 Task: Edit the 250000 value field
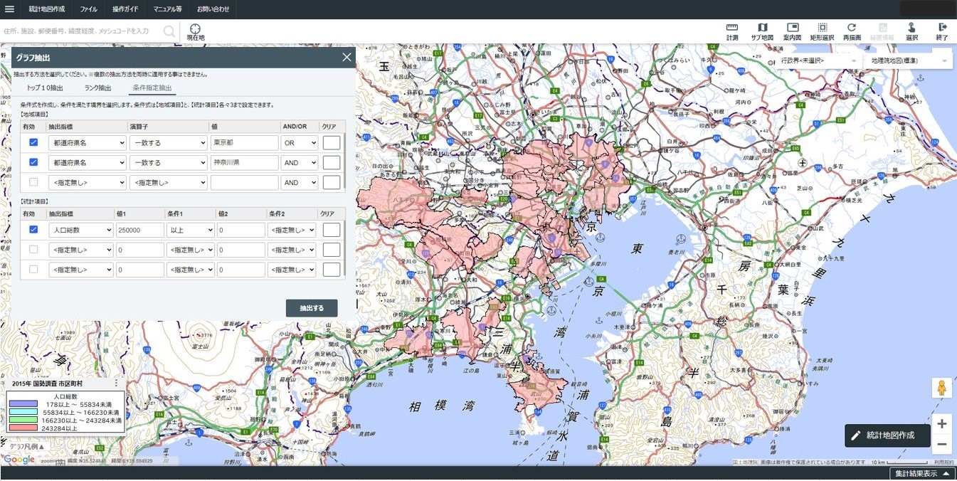coord(140,230)
